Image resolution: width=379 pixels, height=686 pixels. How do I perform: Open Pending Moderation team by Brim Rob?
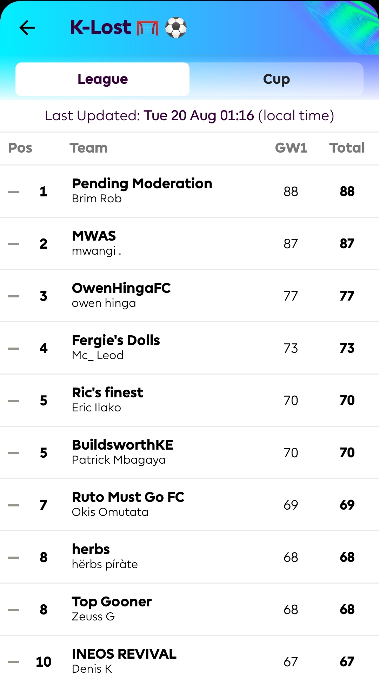[189, 191]
